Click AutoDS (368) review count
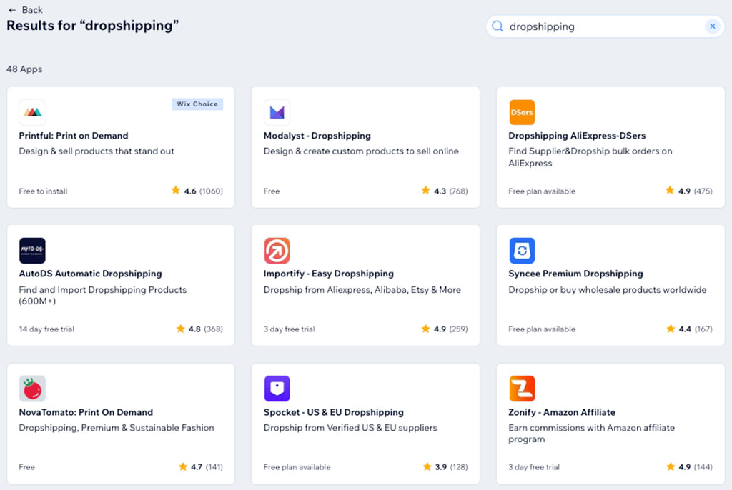732x490 pixels. [x=213, y=329]
